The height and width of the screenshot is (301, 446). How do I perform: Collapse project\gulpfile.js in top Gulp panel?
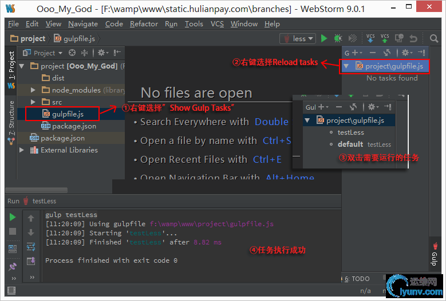pos(346,66)
